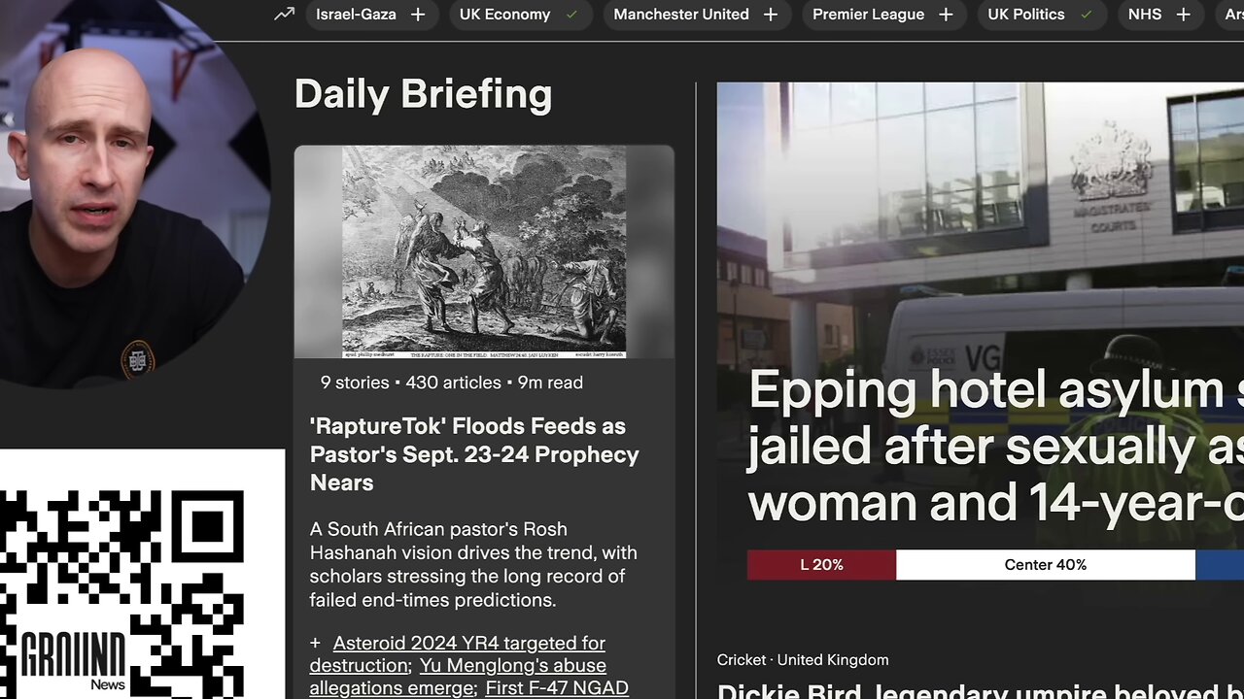
Task: Click the Rapture engraving thumbnail
Action: [x=484, y=252]
